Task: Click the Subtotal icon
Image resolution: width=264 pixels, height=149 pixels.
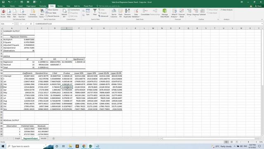Action: point(203,12)
